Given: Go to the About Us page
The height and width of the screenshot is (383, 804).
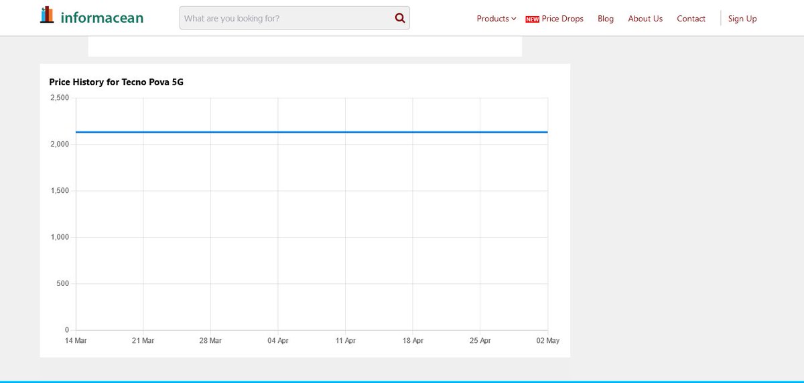Looking at the screenshot, I should tap(645, 19).
